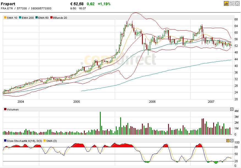Image resolution: width=241 pixels, height=168 pixels.
Task: Click the S circle icon top right
Action: (x=237, y=4)
